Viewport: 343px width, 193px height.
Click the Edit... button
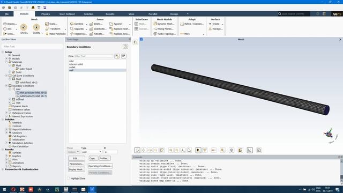[76, 158]
